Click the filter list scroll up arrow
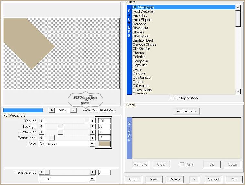The width and height of the screenshot is (245, 185). point(238,8)
